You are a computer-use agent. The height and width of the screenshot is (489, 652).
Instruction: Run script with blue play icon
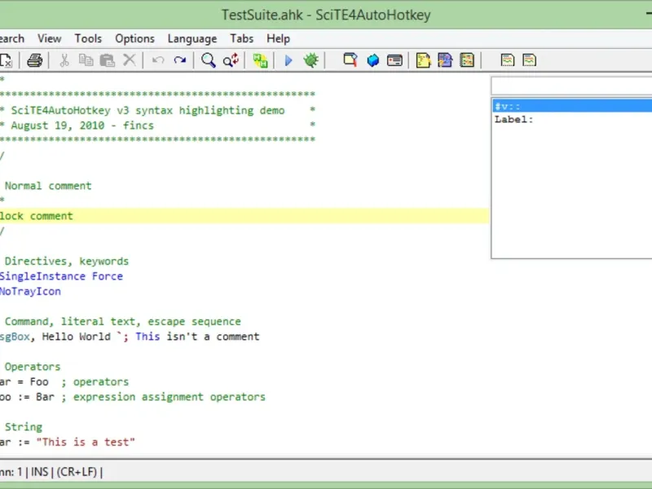[289, 60]
